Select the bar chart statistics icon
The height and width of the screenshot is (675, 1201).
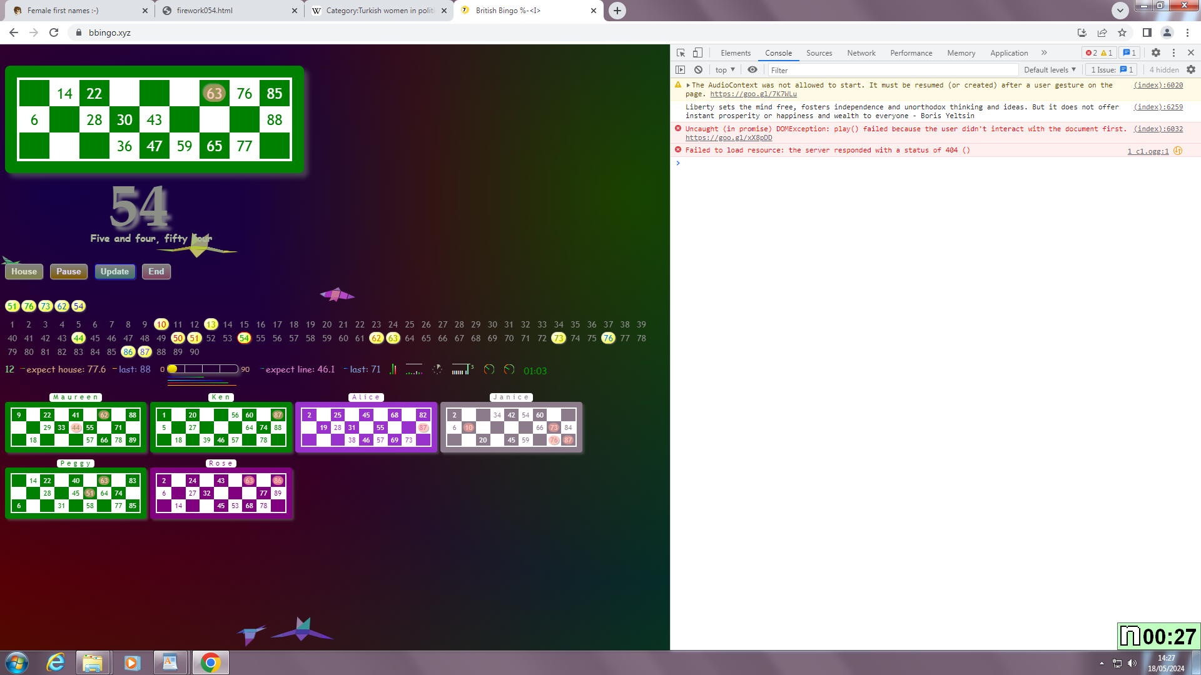(394, 369)
